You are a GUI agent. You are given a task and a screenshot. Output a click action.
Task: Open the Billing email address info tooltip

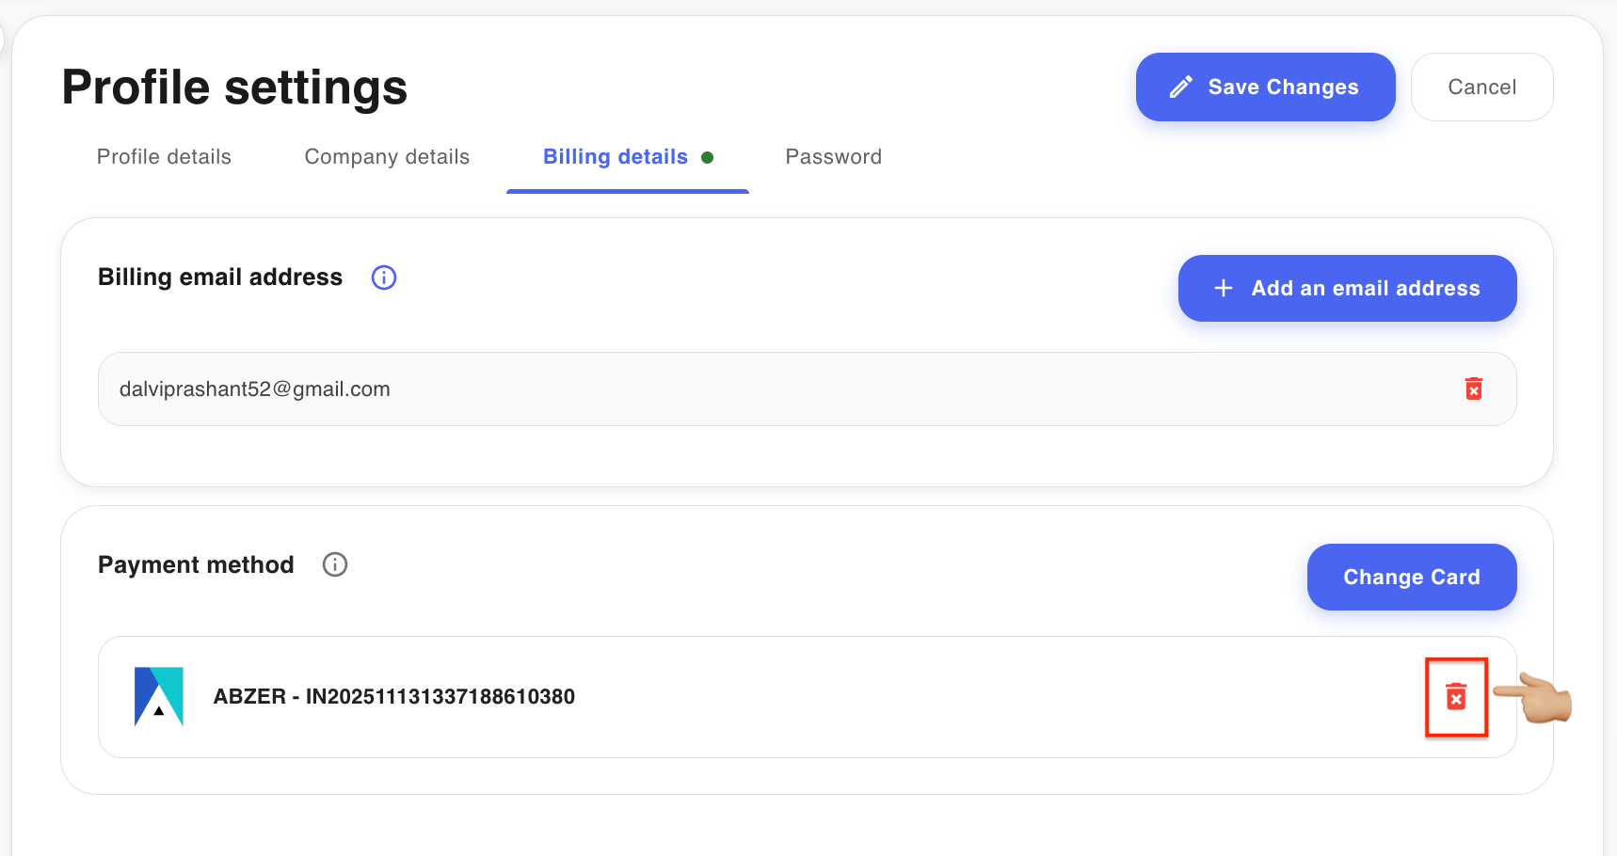pyautogui.click(x=384, y=277)
